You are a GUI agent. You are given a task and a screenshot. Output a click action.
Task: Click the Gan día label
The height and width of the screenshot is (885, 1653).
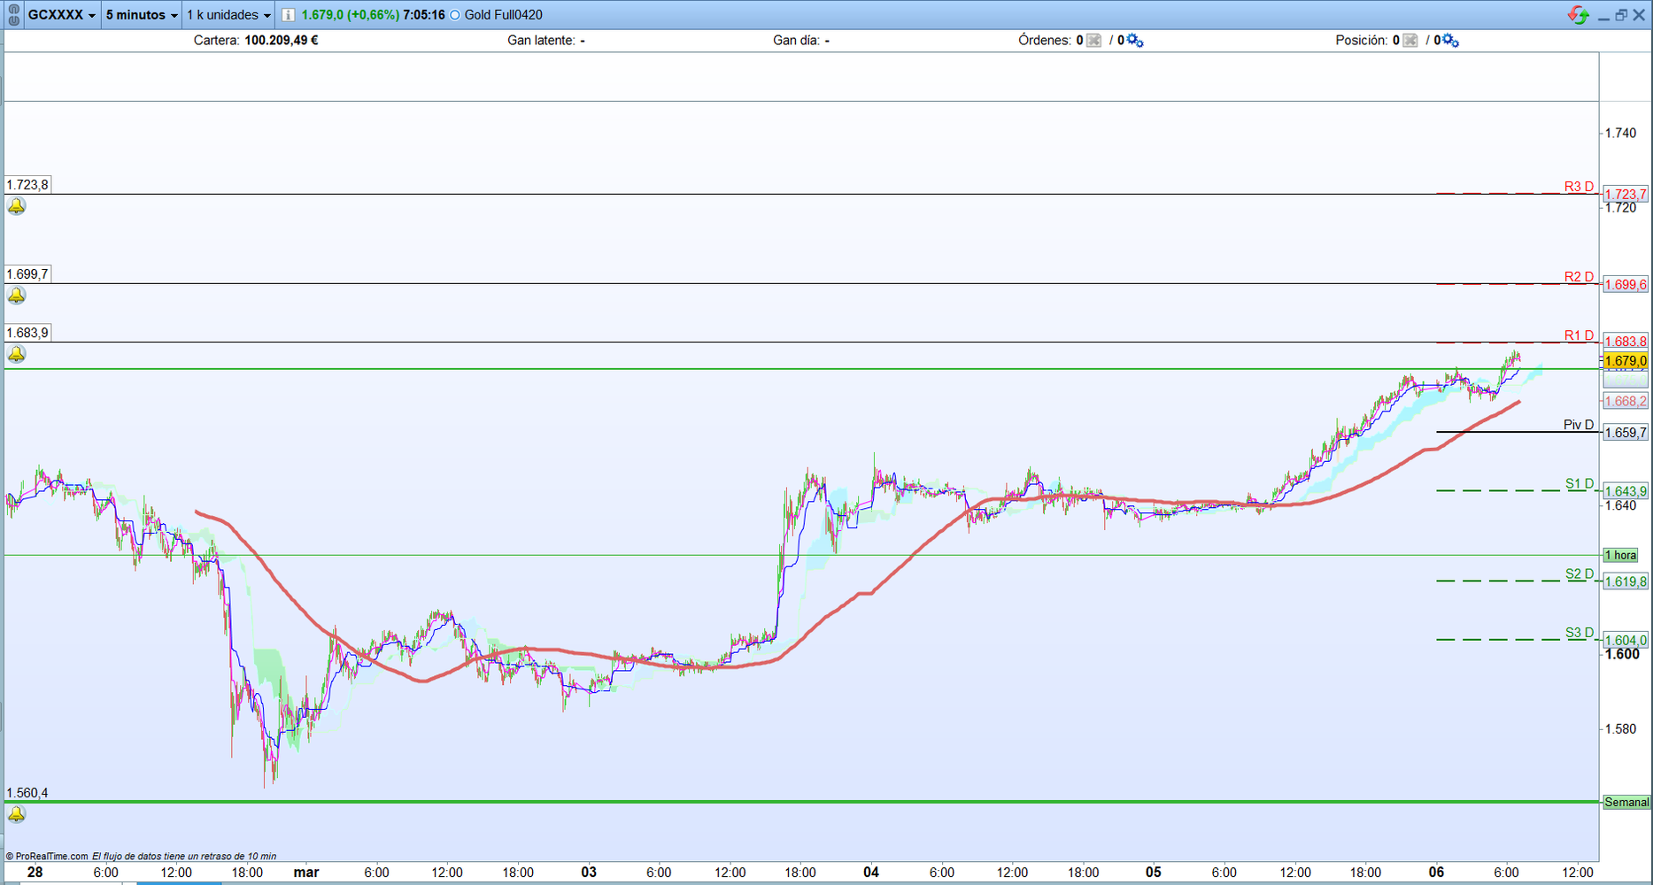point(797,41)
